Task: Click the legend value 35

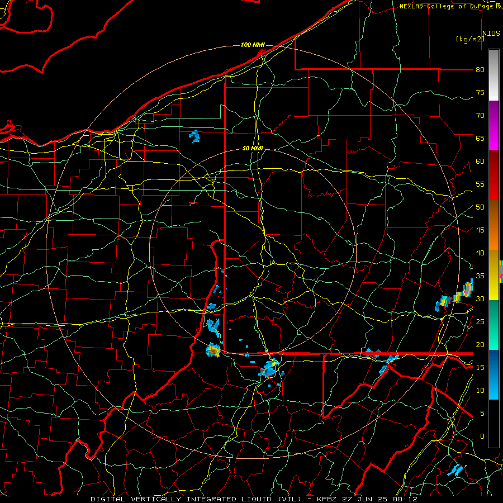Action: (480, 276)
